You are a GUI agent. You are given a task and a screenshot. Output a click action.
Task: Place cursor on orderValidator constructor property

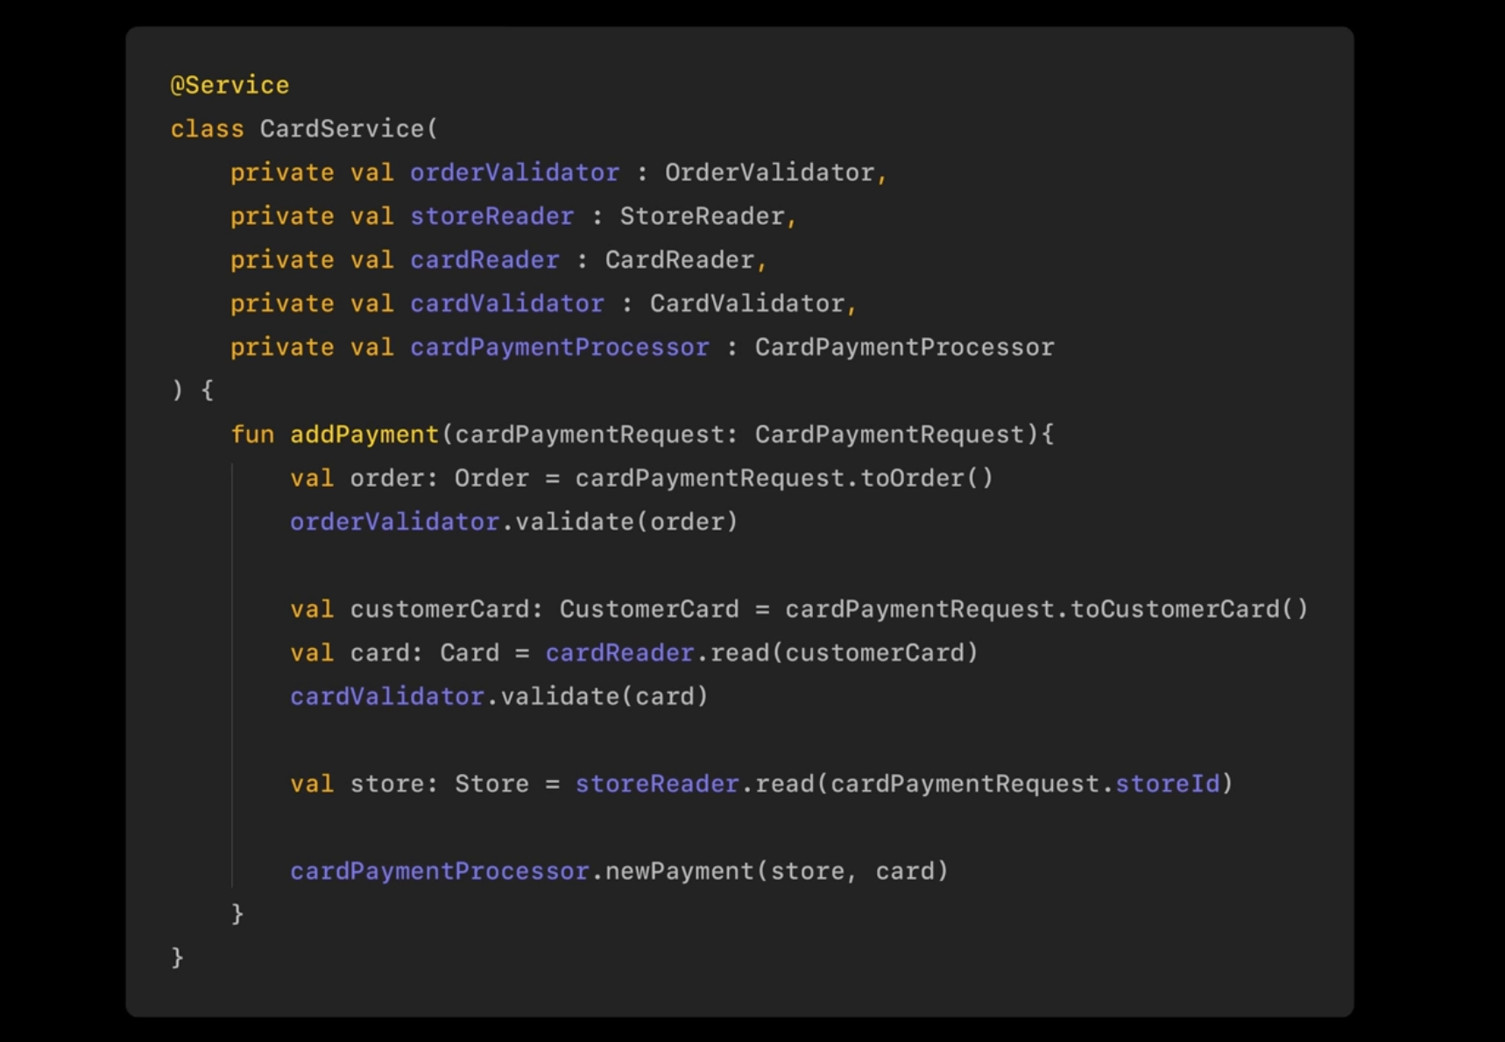point(514,172)
